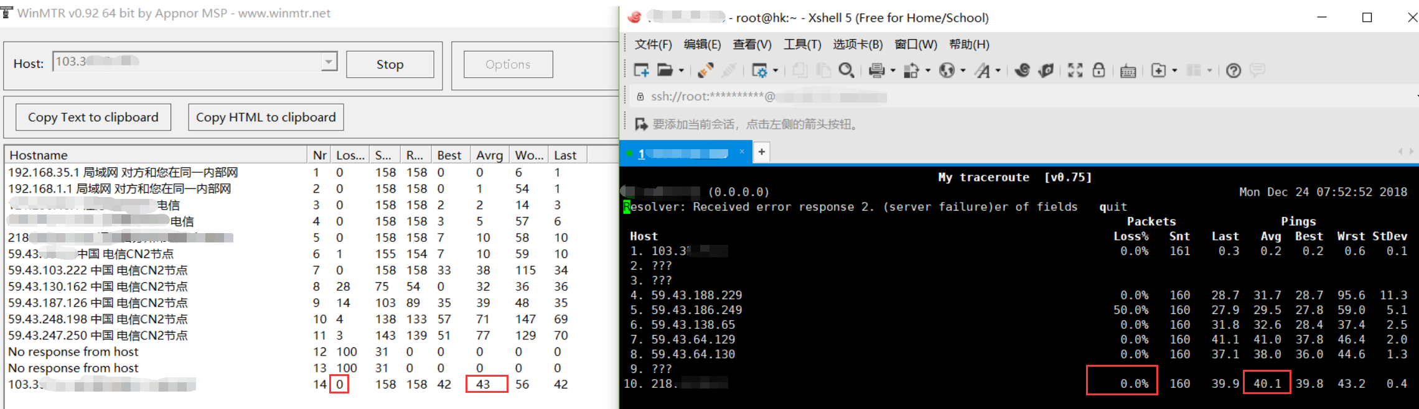Click the Best column header in WinMTR

[x=451, y=155]
